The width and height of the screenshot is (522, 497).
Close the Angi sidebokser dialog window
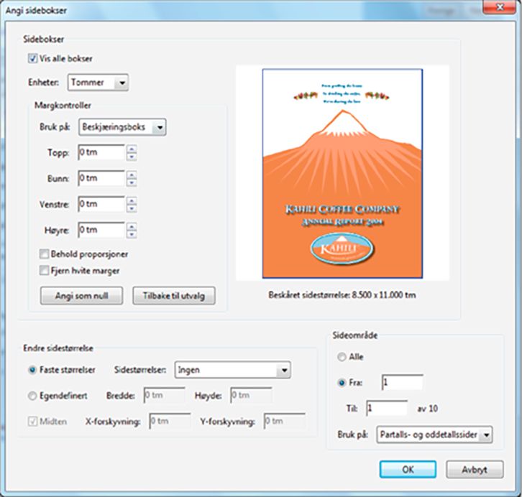500,7
